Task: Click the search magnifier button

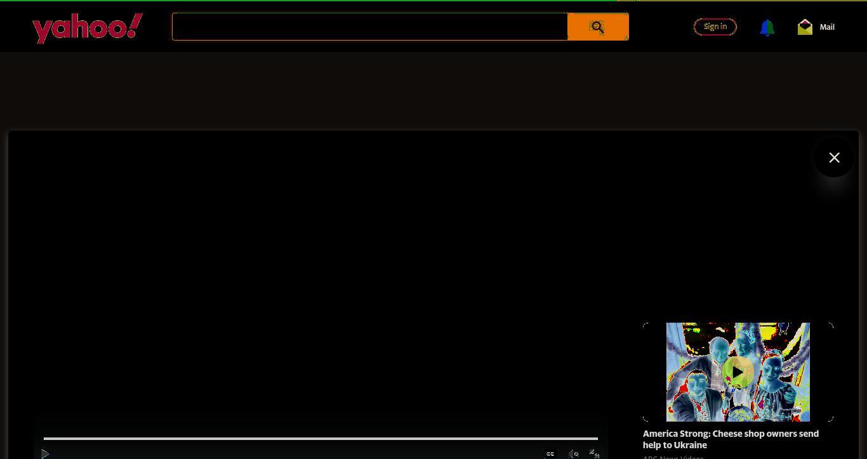Action: click(x=597, y=27)
